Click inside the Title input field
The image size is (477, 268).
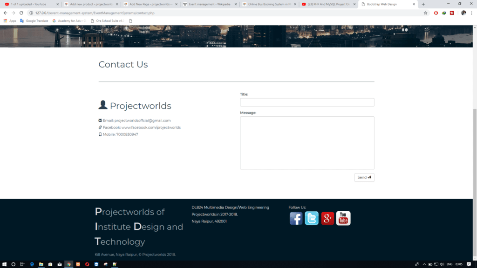307,102
